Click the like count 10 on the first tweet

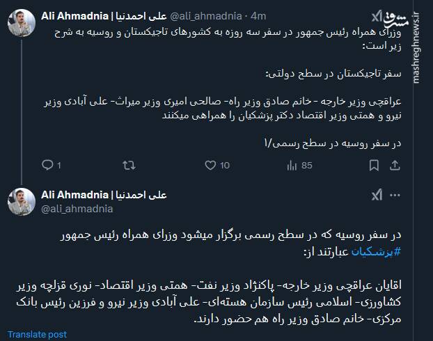click(224, 165)
